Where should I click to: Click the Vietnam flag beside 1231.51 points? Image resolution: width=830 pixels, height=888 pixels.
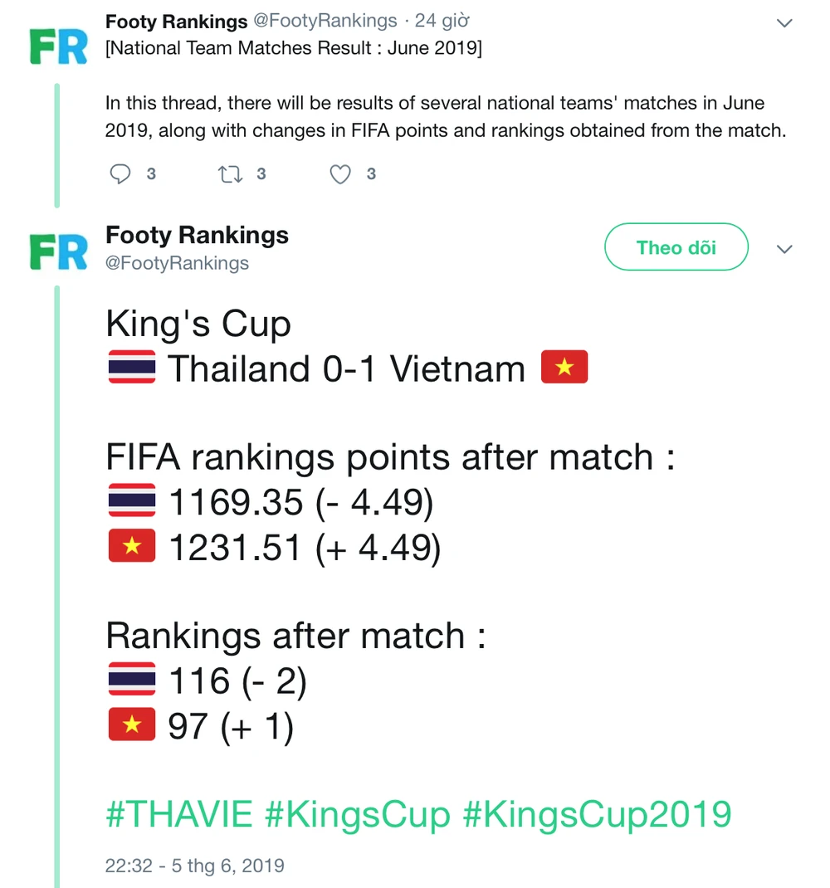pyautogui.click(x=132, y=546)
